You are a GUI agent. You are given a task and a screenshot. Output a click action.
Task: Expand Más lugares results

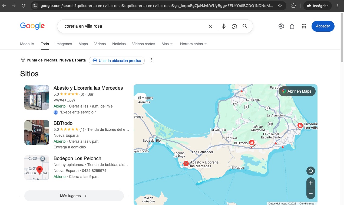[74, 196]
